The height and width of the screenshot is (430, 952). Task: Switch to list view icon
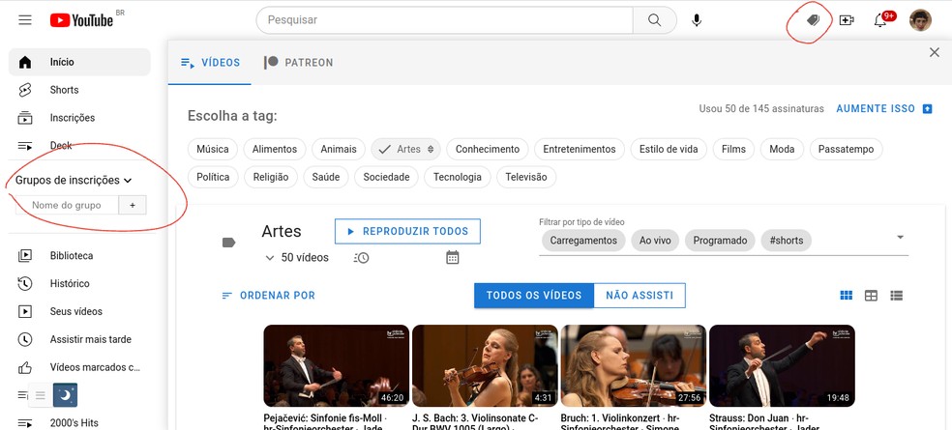896,296
